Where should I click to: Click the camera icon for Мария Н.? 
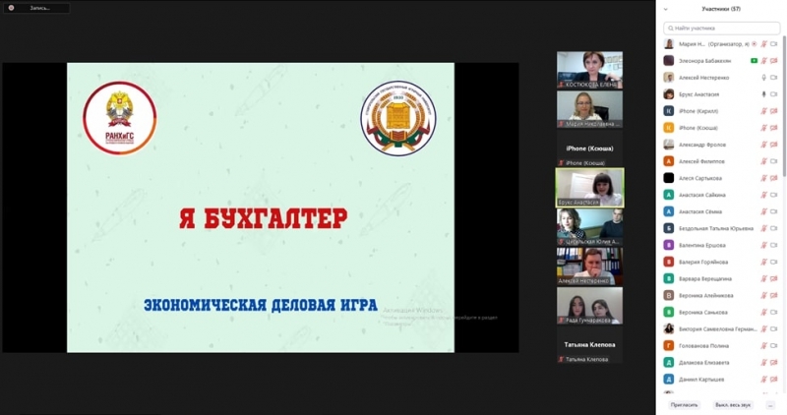point(774,44)
